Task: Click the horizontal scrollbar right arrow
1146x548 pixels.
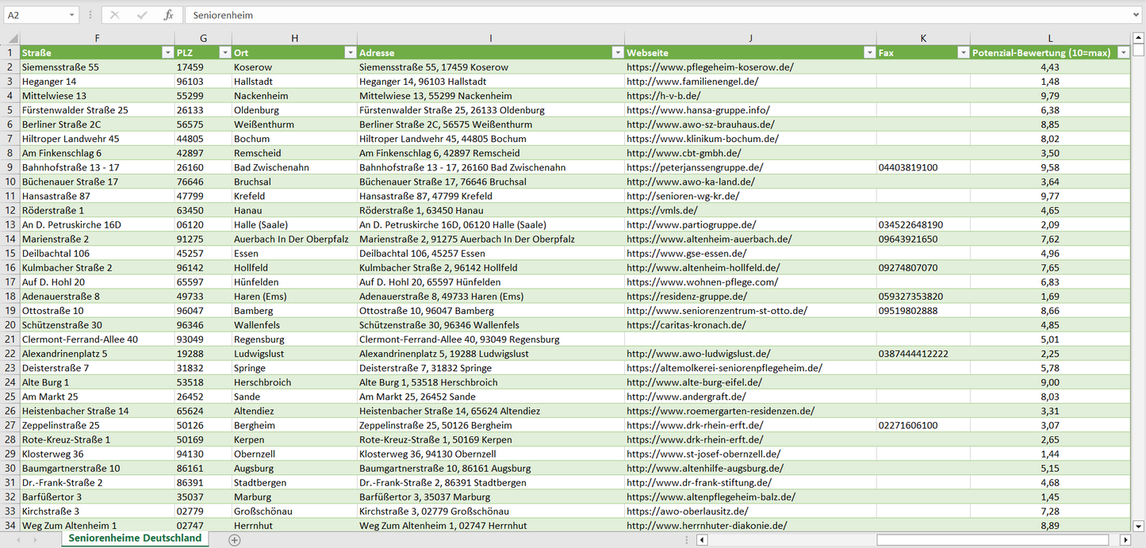Action: click(1124, 540)
